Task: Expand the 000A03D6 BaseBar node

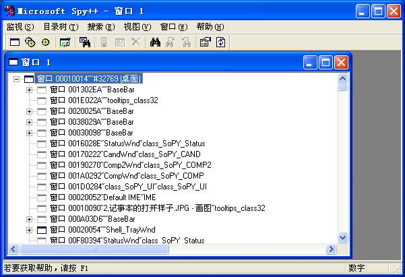Action: coord(29,219)
